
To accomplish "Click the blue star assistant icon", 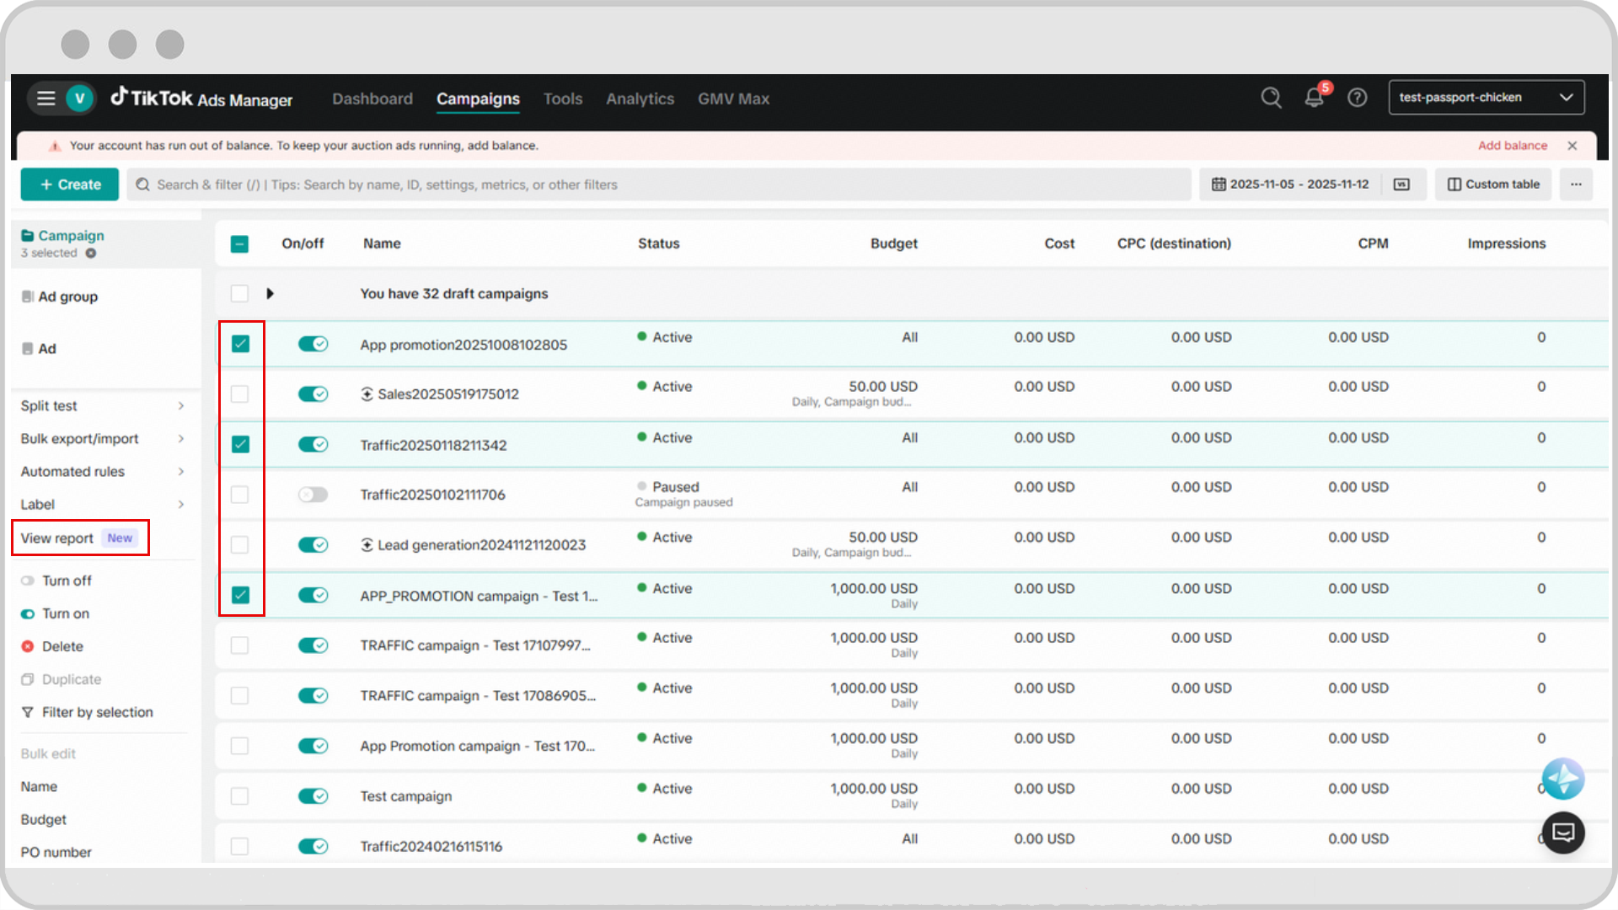I will point(1563,779).
